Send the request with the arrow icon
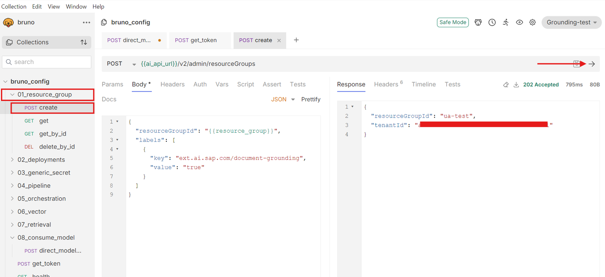Image resolution: width=605 pixels, height=277 pixels. click(592, 64)
